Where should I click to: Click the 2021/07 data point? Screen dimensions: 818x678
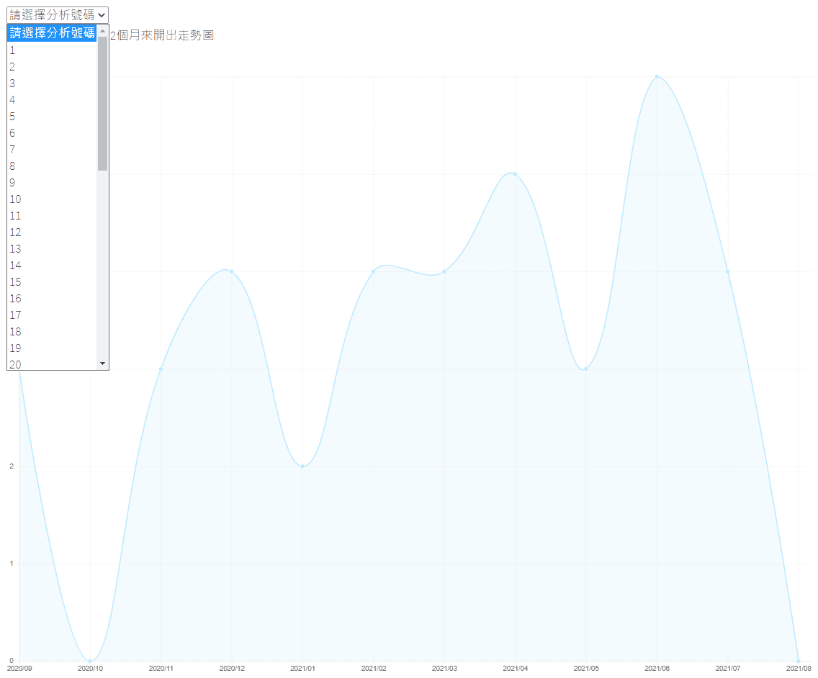[x=728, y=271]
